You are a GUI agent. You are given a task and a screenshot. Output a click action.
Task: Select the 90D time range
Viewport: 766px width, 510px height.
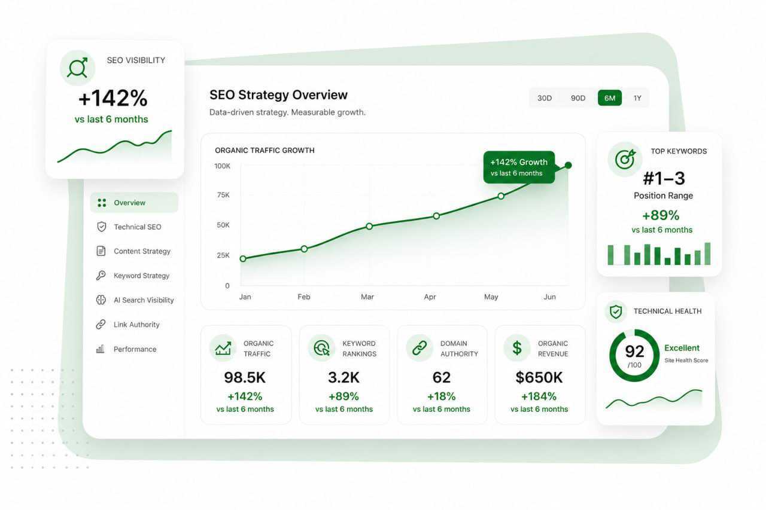(578, 98)
